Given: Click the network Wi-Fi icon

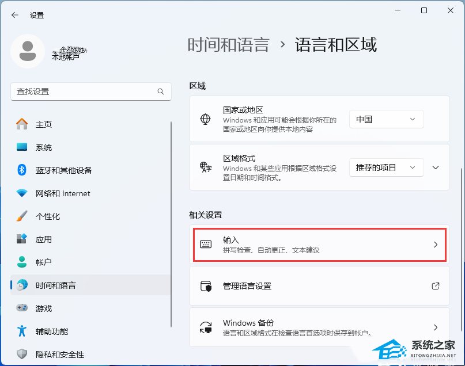Looking at the screenshot, I should 22,193.
